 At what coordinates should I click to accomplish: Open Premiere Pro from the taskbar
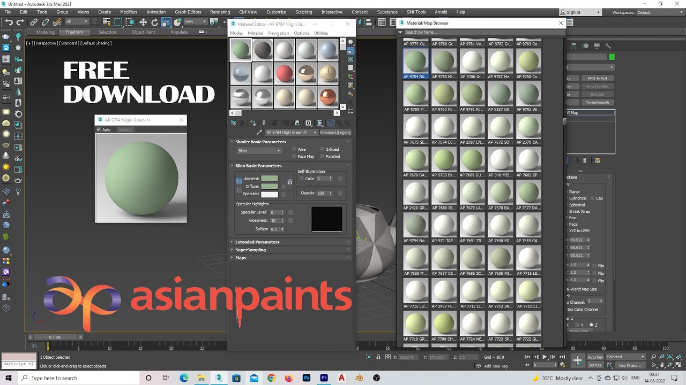pyautogui.click(x=324, y=378)
